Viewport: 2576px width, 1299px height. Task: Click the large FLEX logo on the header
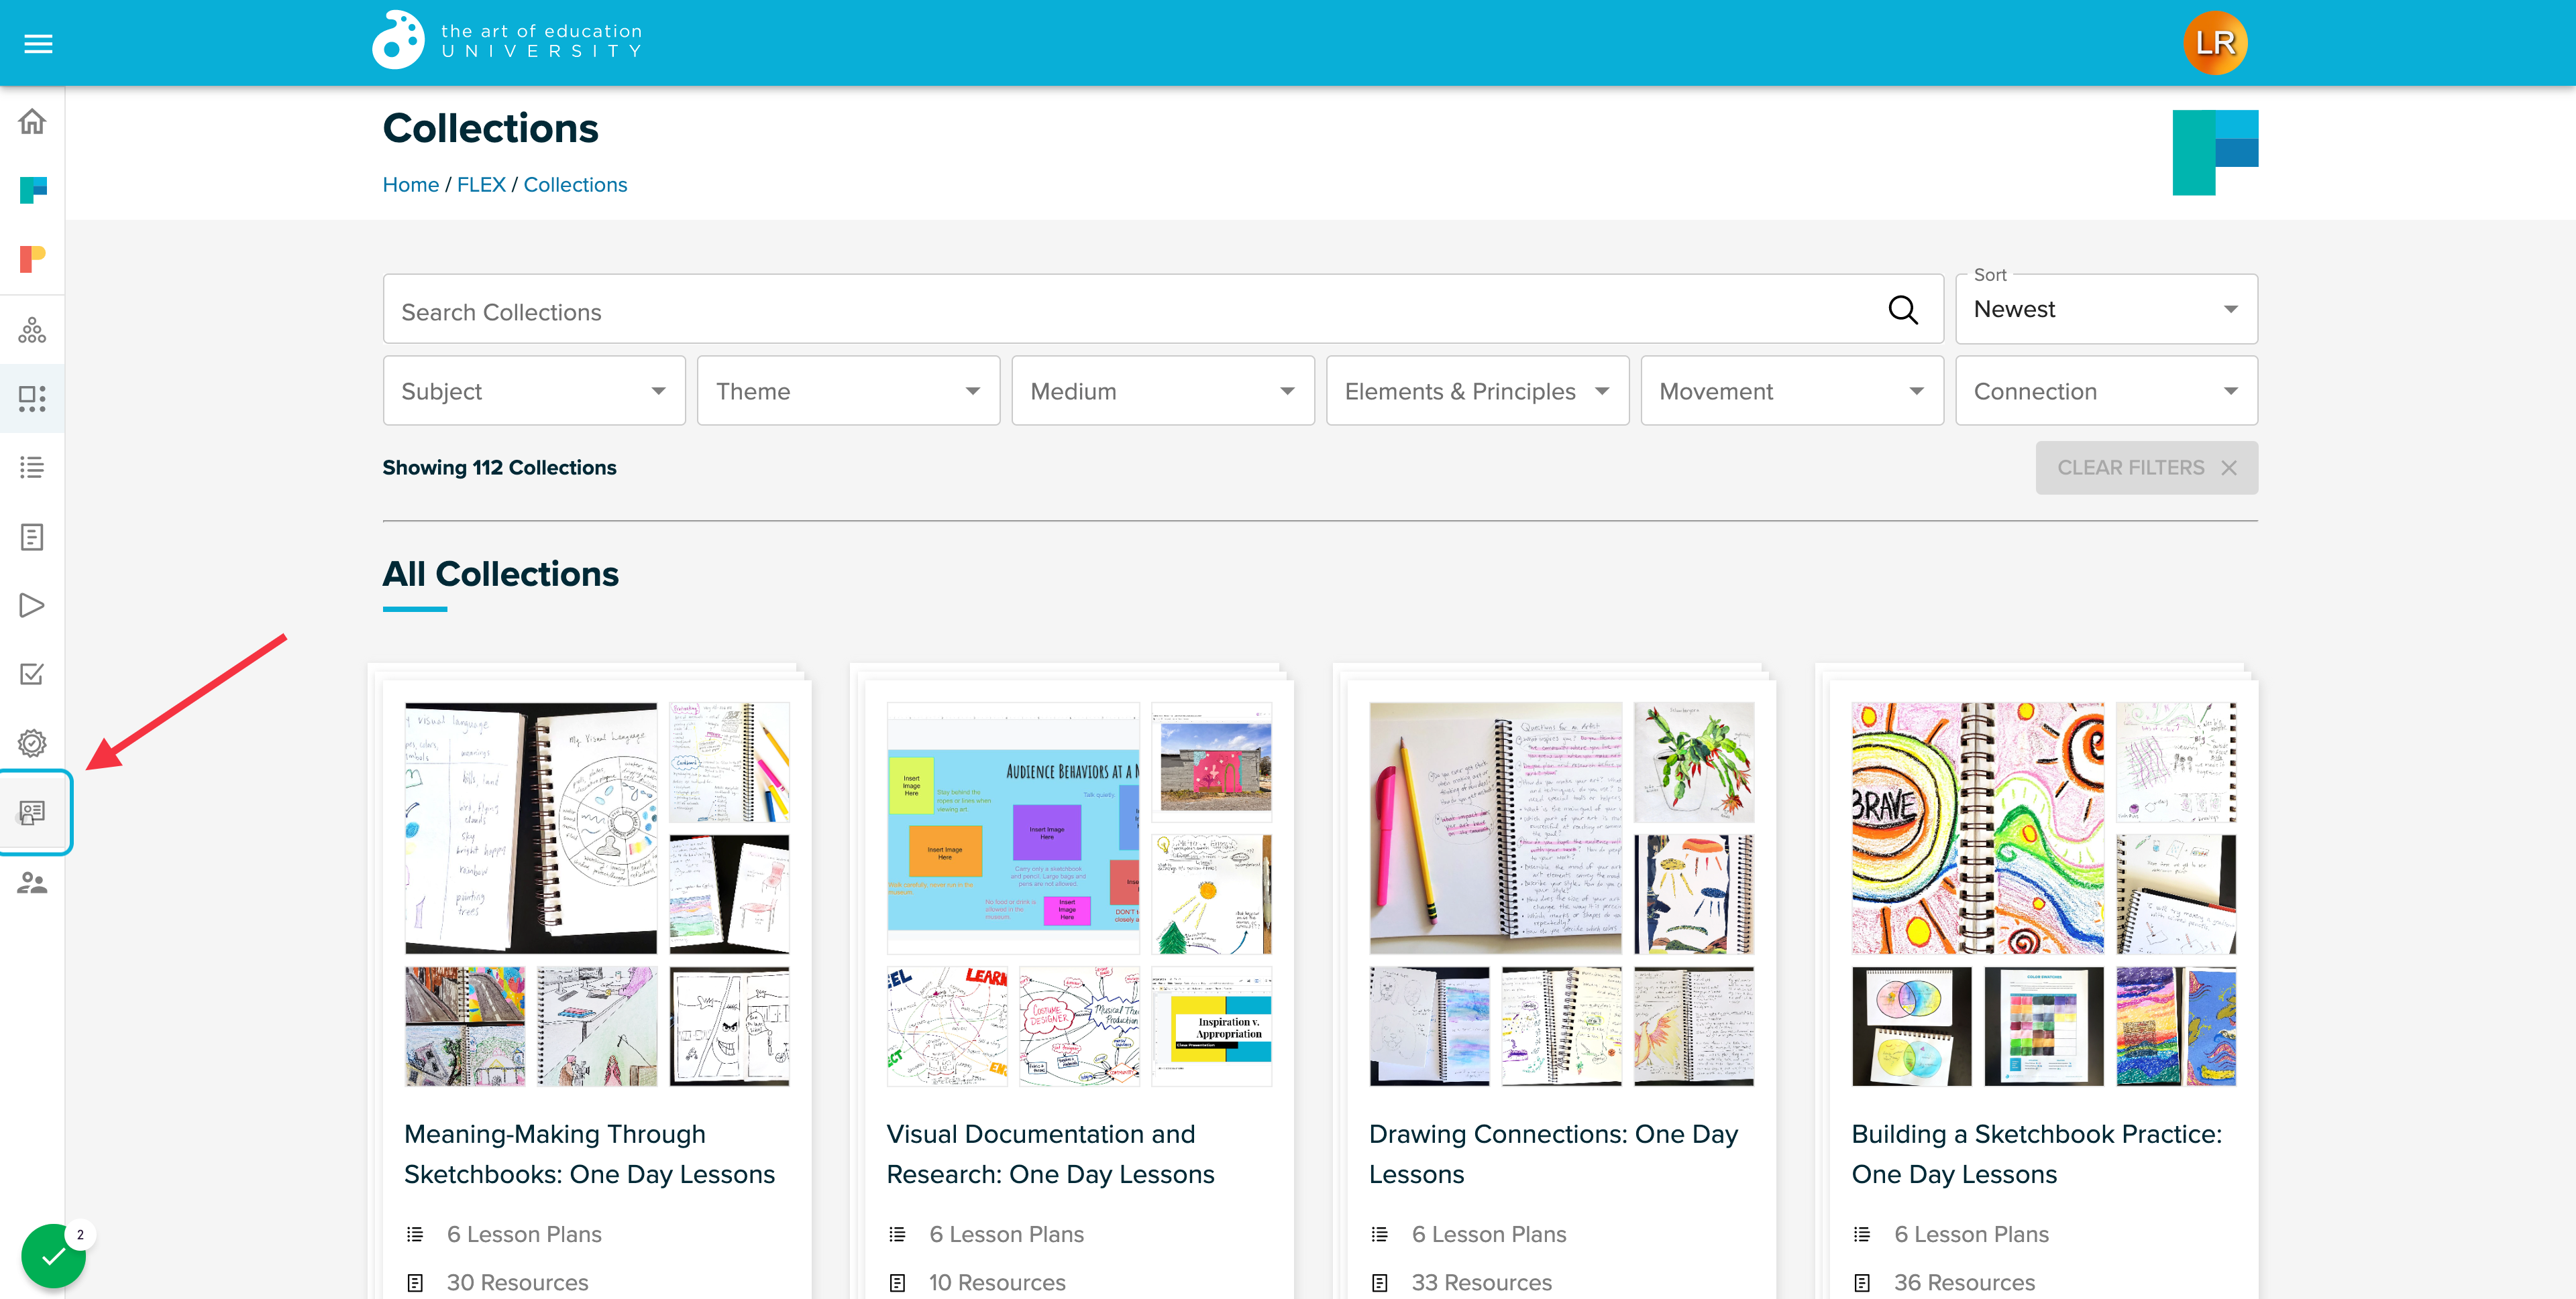pyautogui.click(x=2215, y=152)
